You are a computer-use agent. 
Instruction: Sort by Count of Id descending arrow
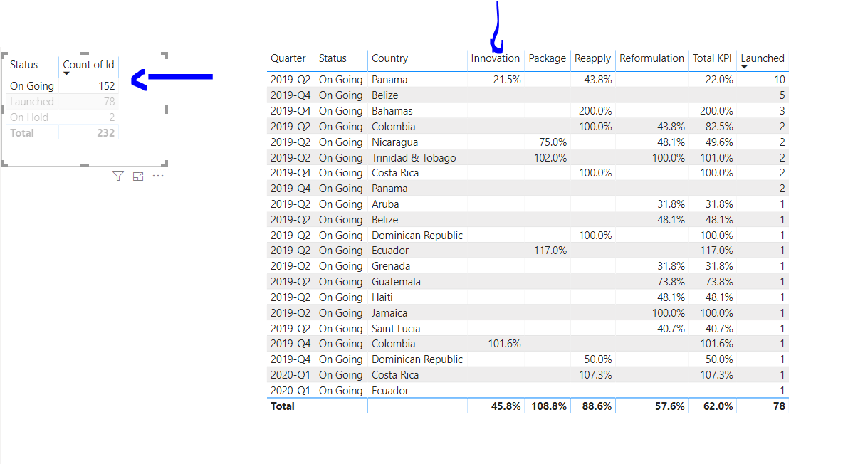tap(67, 73)
